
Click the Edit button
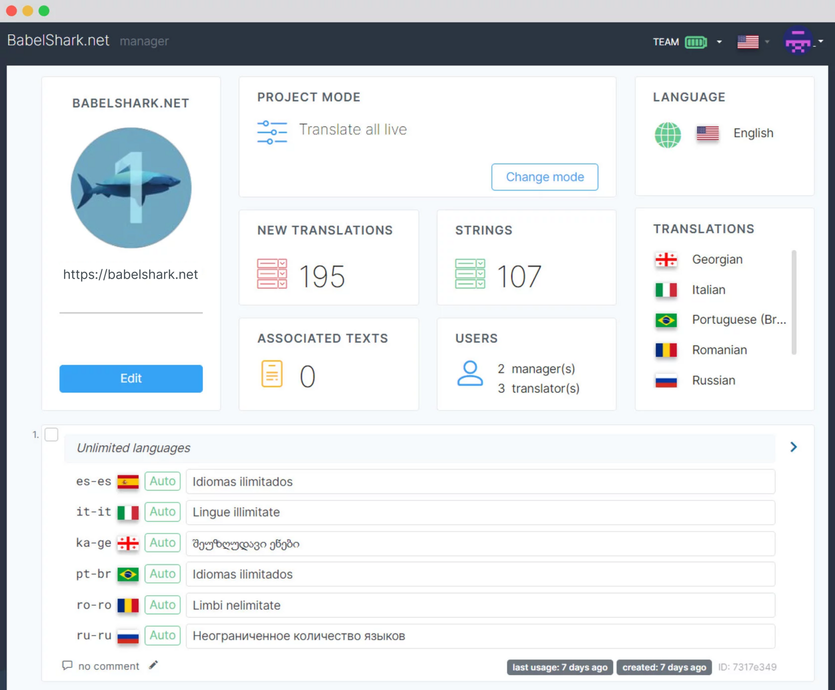131,378
